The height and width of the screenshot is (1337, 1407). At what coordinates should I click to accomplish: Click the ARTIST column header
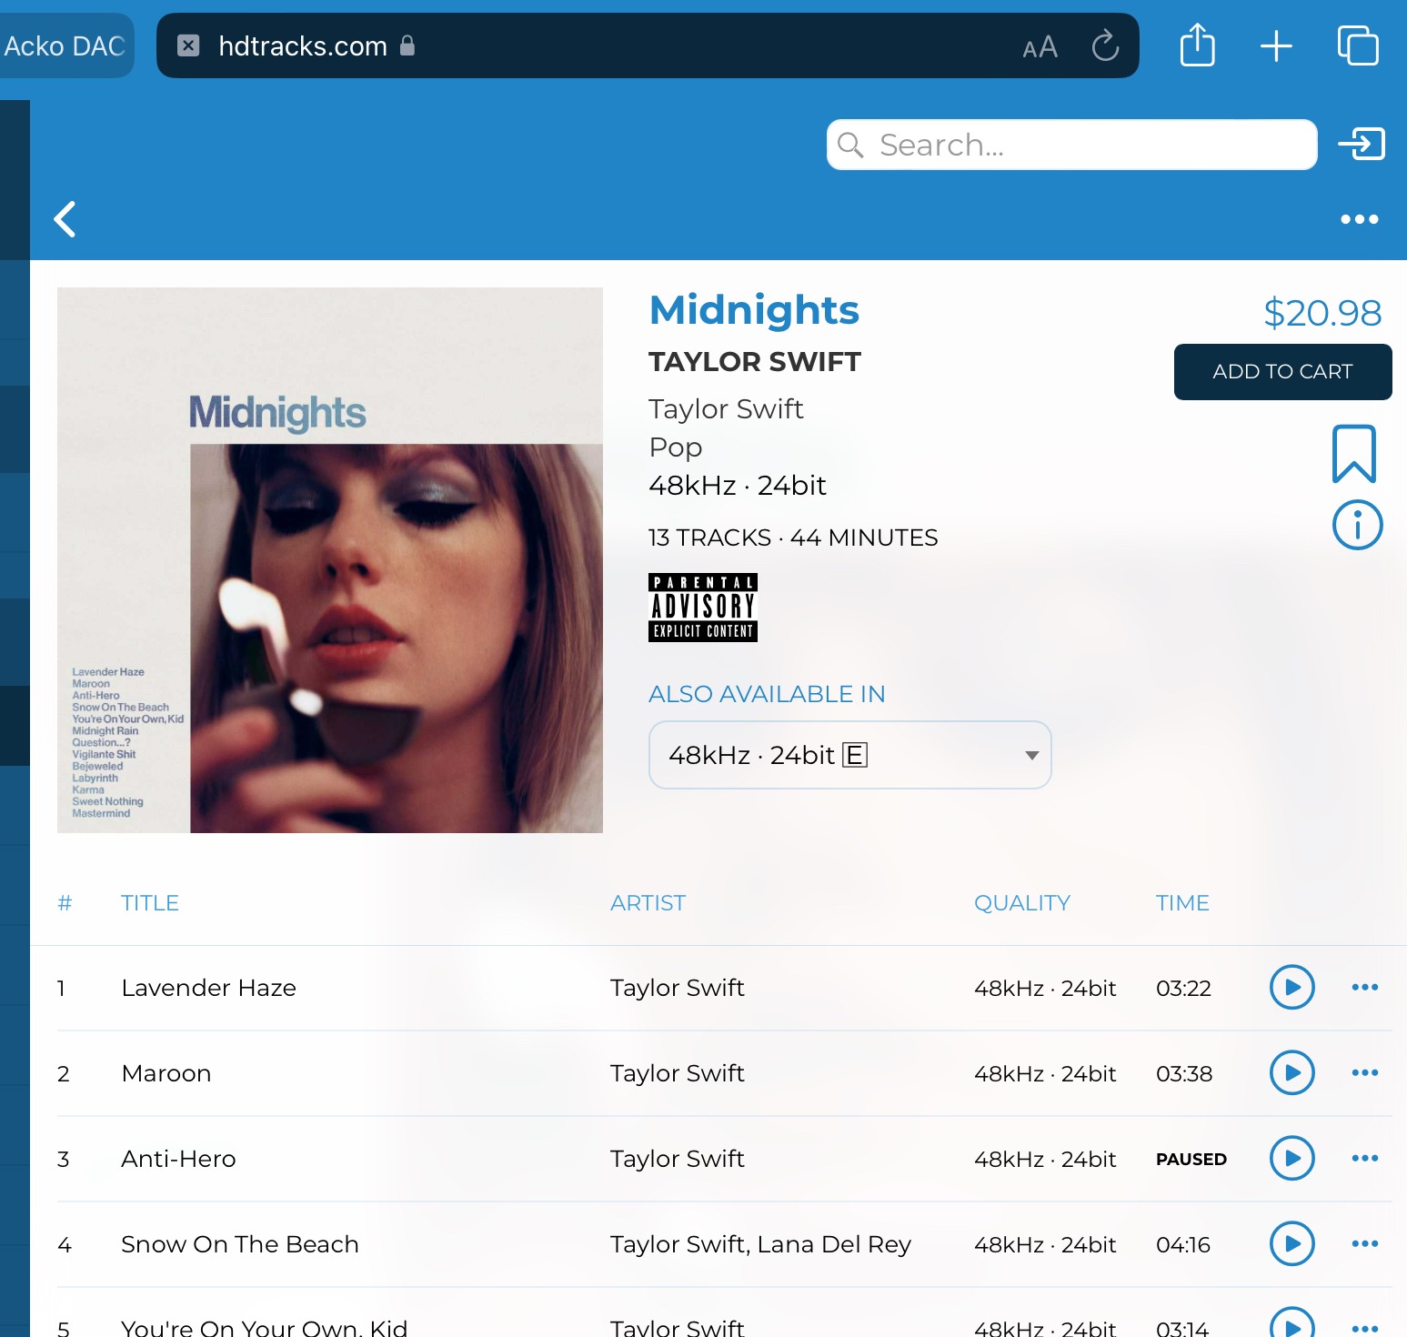tap(648, 903)
